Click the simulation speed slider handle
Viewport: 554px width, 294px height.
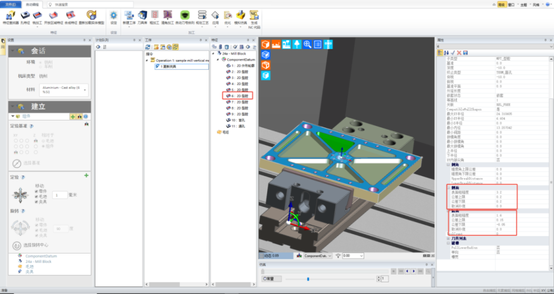click(x=308, y=279)
